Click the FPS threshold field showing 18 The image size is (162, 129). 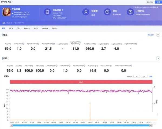(x=137, y=76)
